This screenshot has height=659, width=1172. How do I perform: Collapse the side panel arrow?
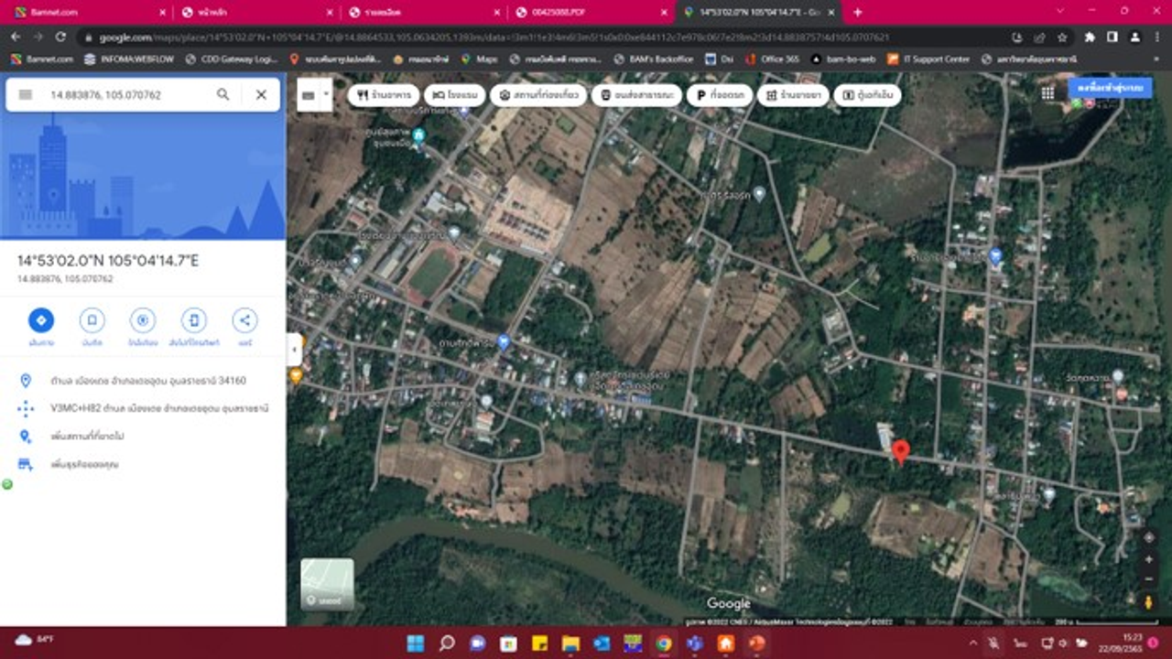295,349
